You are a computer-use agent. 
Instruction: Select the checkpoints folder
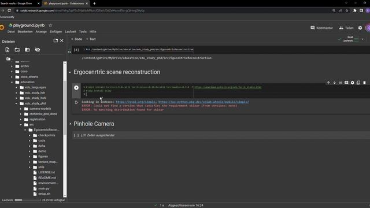pos(47,135)
